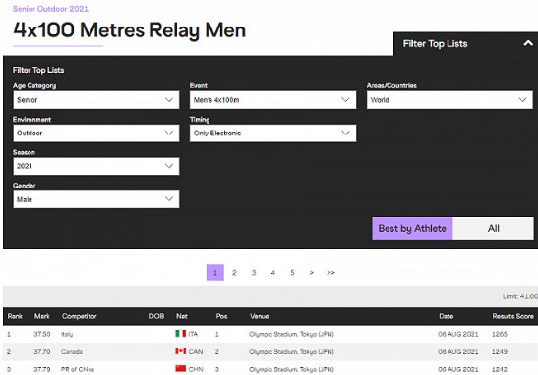Click the Senior Outdoor 2021 breadcrumb link
Image resolution: width=538 pixels, height=375 pixels.
pyautogui.click(x=50, y=9)
